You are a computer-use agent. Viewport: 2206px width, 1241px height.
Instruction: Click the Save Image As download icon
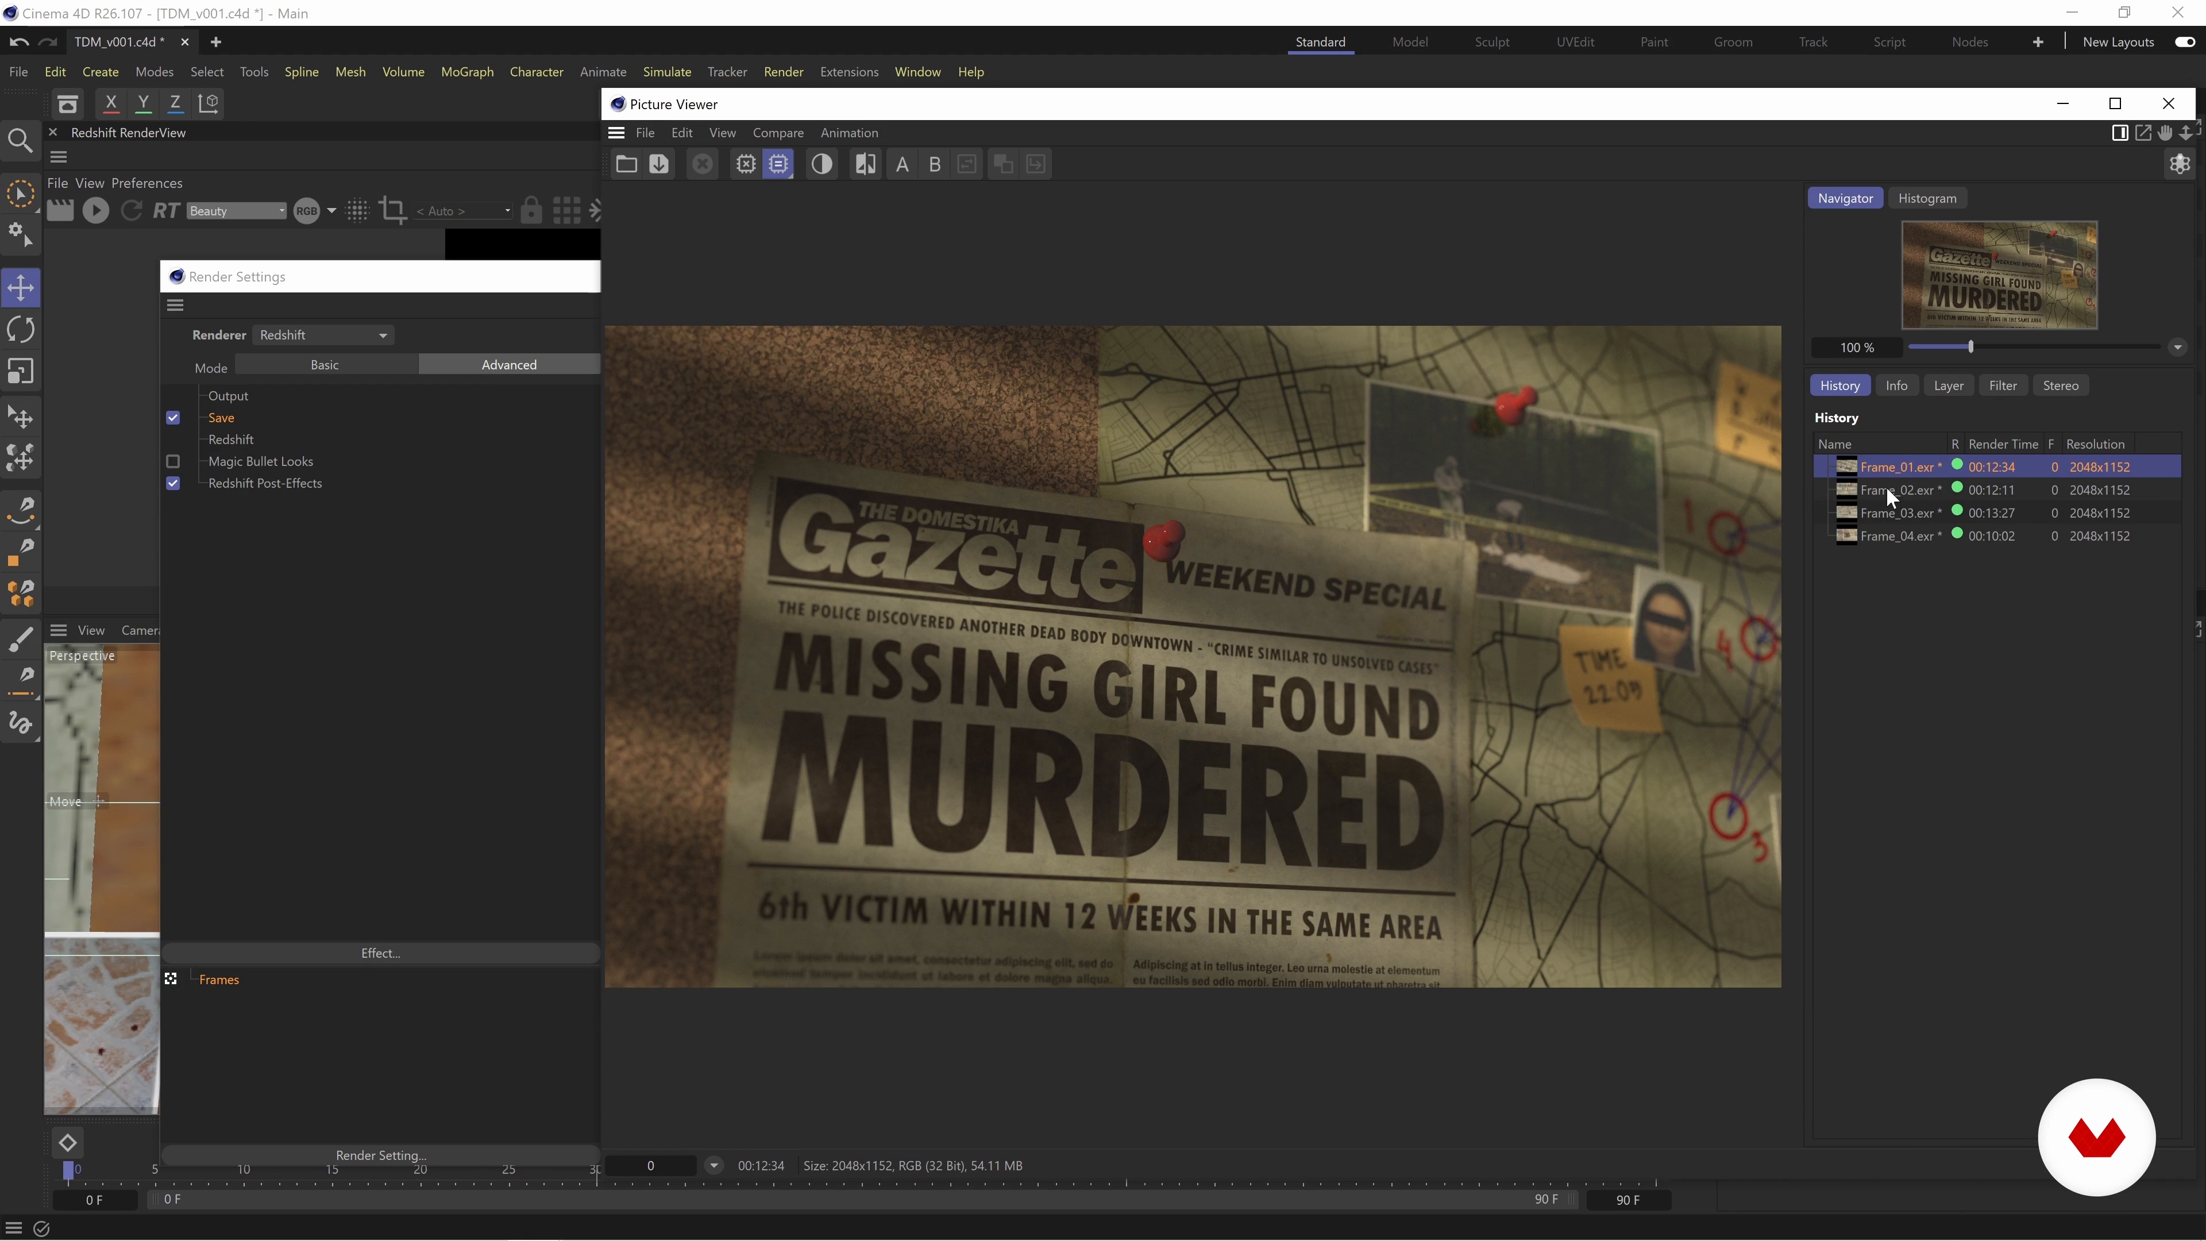click(x=658, y=164)
